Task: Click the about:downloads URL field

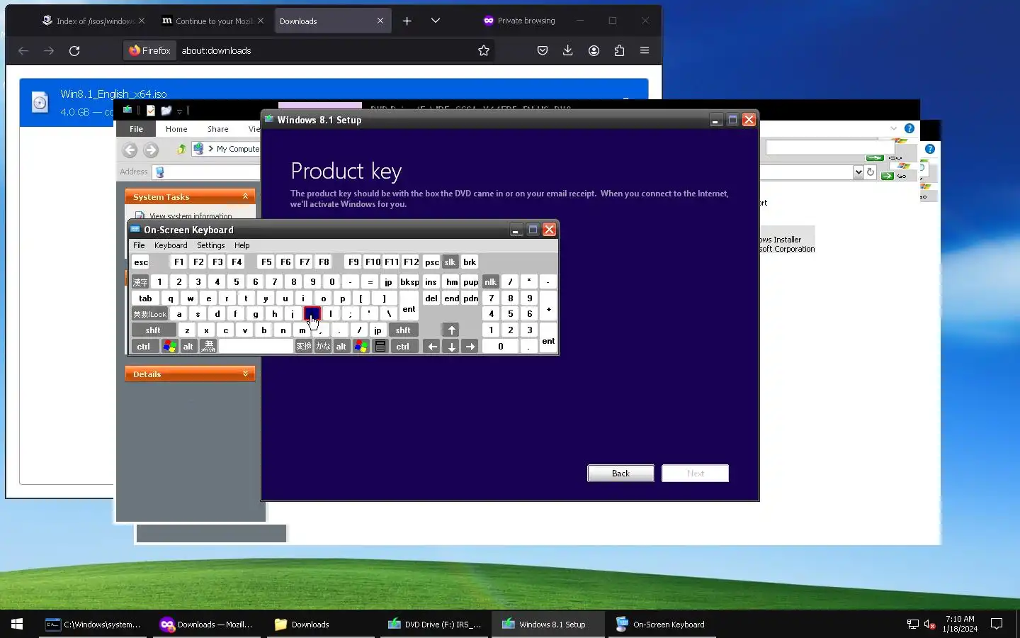Action: tap(326, 50)
